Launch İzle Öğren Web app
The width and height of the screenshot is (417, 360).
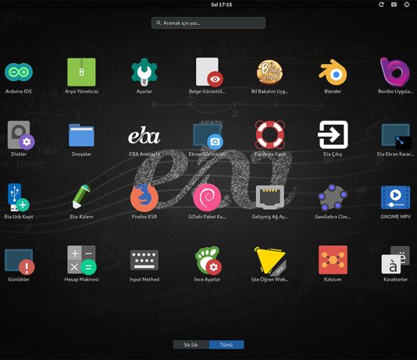[269, 261]
